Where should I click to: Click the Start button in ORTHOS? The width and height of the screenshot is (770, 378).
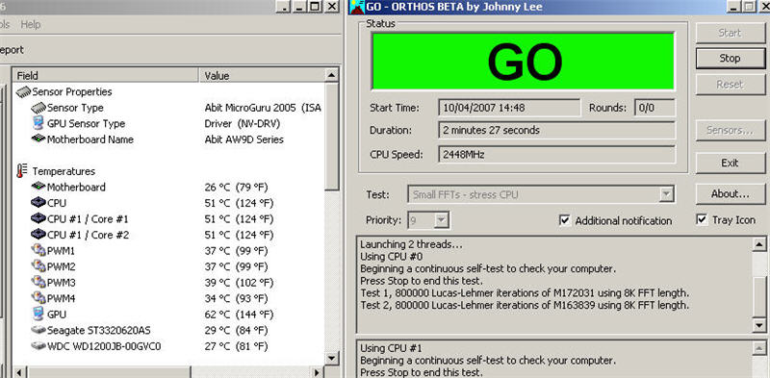[730, 33]
